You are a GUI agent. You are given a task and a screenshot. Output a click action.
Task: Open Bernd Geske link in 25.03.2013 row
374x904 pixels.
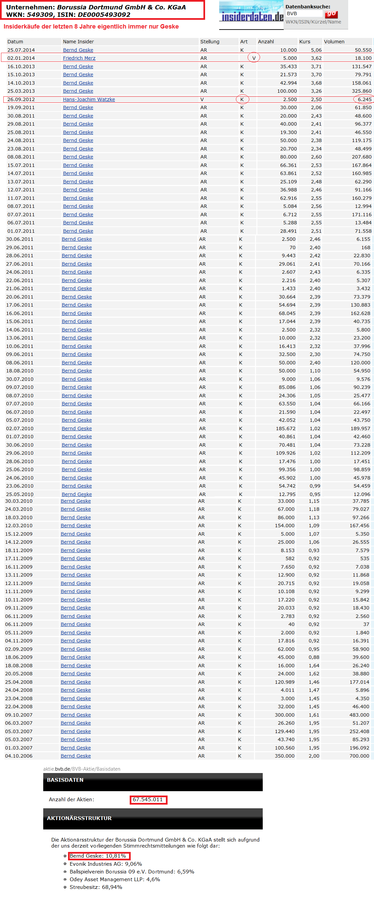pyautogui.click(x=78, y=91)
